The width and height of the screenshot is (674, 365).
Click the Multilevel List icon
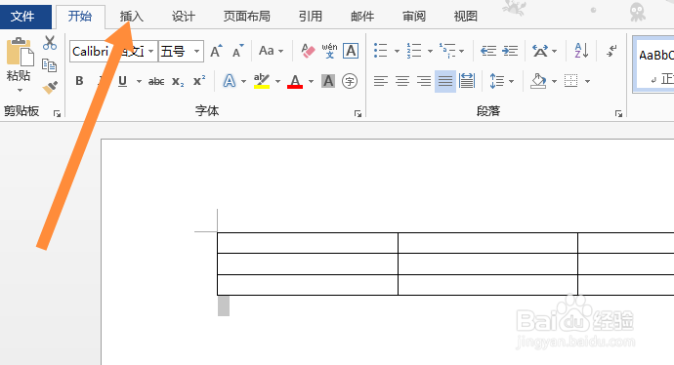click(x=447, y=51)
